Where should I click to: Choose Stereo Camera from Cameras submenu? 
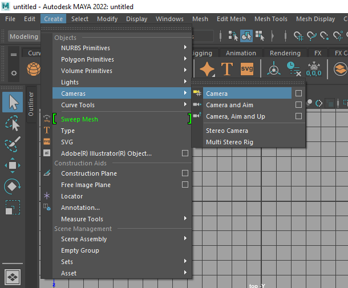pos(226,131)
